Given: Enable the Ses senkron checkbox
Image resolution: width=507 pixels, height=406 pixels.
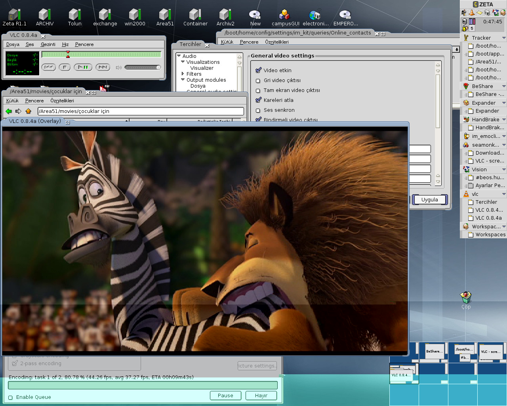Looking at the screenshot, I should pos(258,110).
